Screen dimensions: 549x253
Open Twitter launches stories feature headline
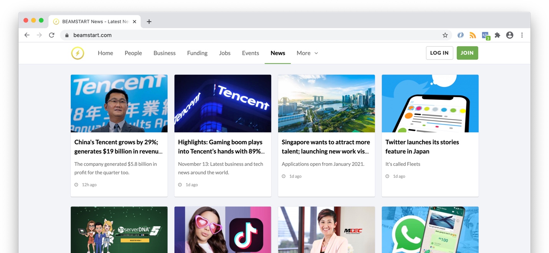click(422, 146)
